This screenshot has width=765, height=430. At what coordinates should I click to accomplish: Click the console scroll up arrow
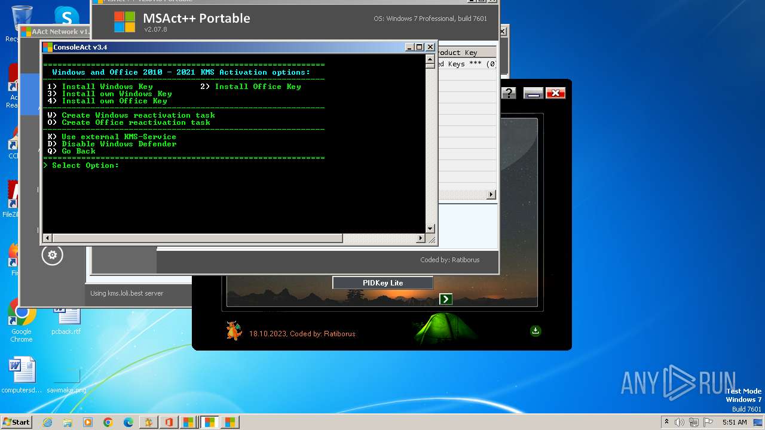click(430, 59)
